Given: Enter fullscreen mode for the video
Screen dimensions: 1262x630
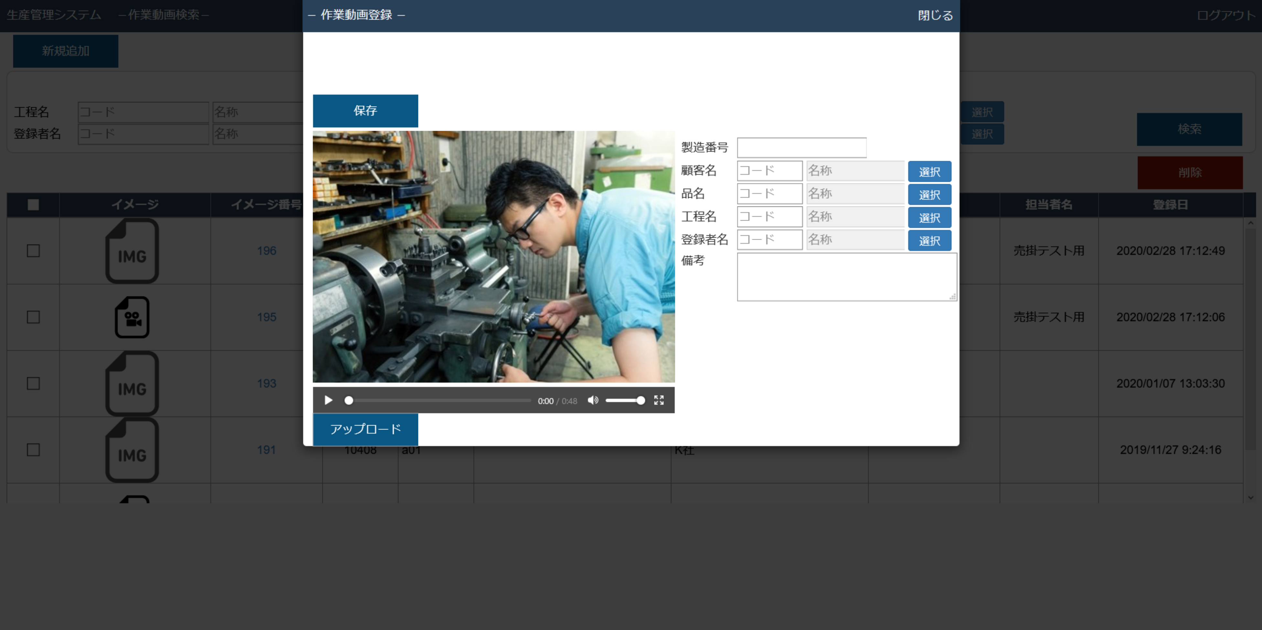Looking at the screenshot, I should coord(659,401).
